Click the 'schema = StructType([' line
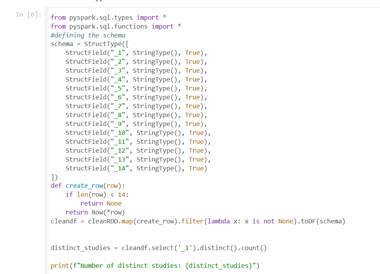Viewport: 380px width, 274px height. coord(90,44)
